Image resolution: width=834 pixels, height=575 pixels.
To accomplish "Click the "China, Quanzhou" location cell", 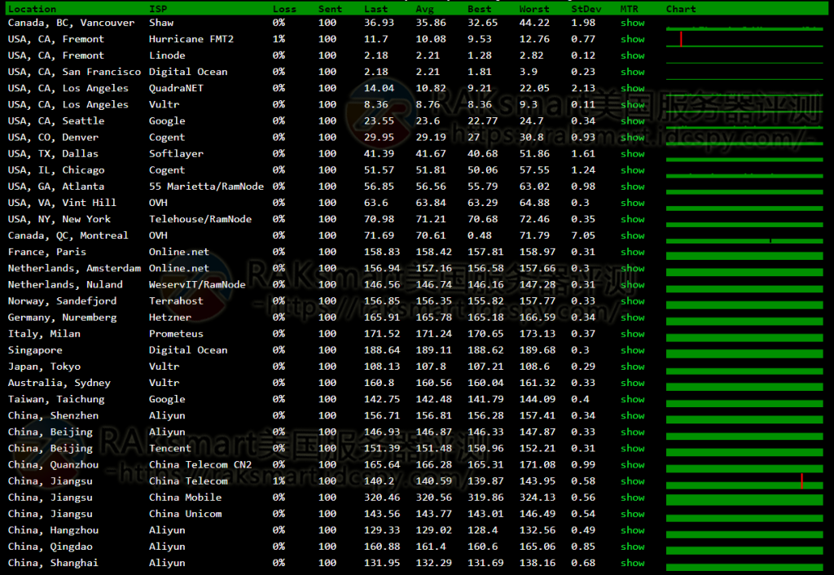I will [x=53, y=465].
